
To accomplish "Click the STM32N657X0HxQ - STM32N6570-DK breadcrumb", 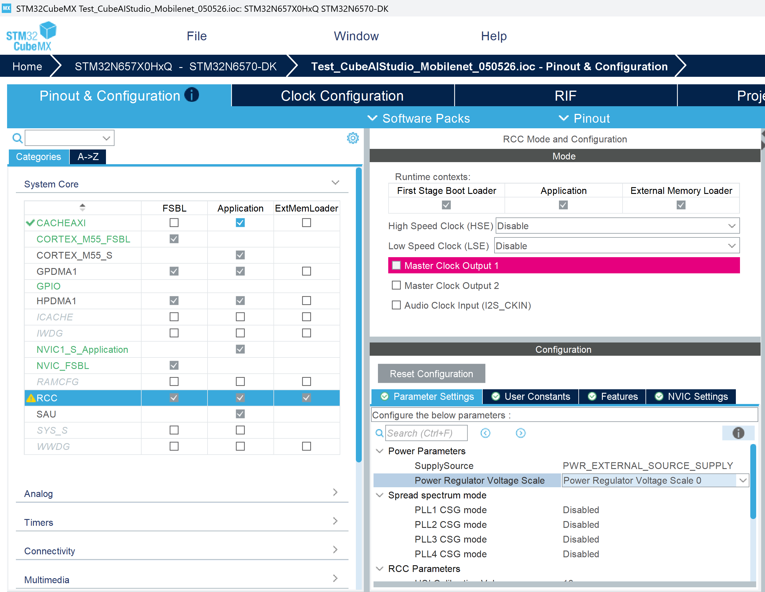I will tap(175, 66).
